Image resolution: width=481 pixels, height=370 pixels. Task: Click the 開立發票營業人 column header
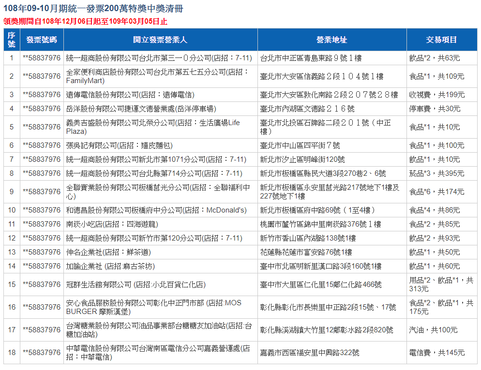(161, 40)
